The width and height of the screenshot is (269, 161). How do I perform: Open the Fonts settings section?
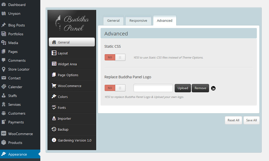[72, 108]
